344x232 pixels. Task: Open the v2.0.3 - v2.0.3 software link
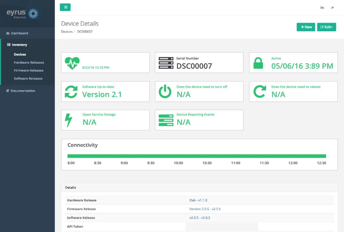pyautogui.click(x=200, y=218)
